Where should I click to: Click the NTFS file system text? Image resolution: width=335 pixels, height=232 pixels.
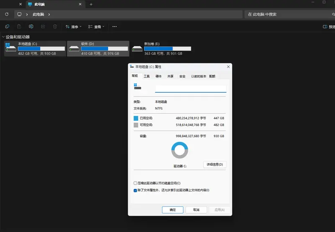coord(159,109)
